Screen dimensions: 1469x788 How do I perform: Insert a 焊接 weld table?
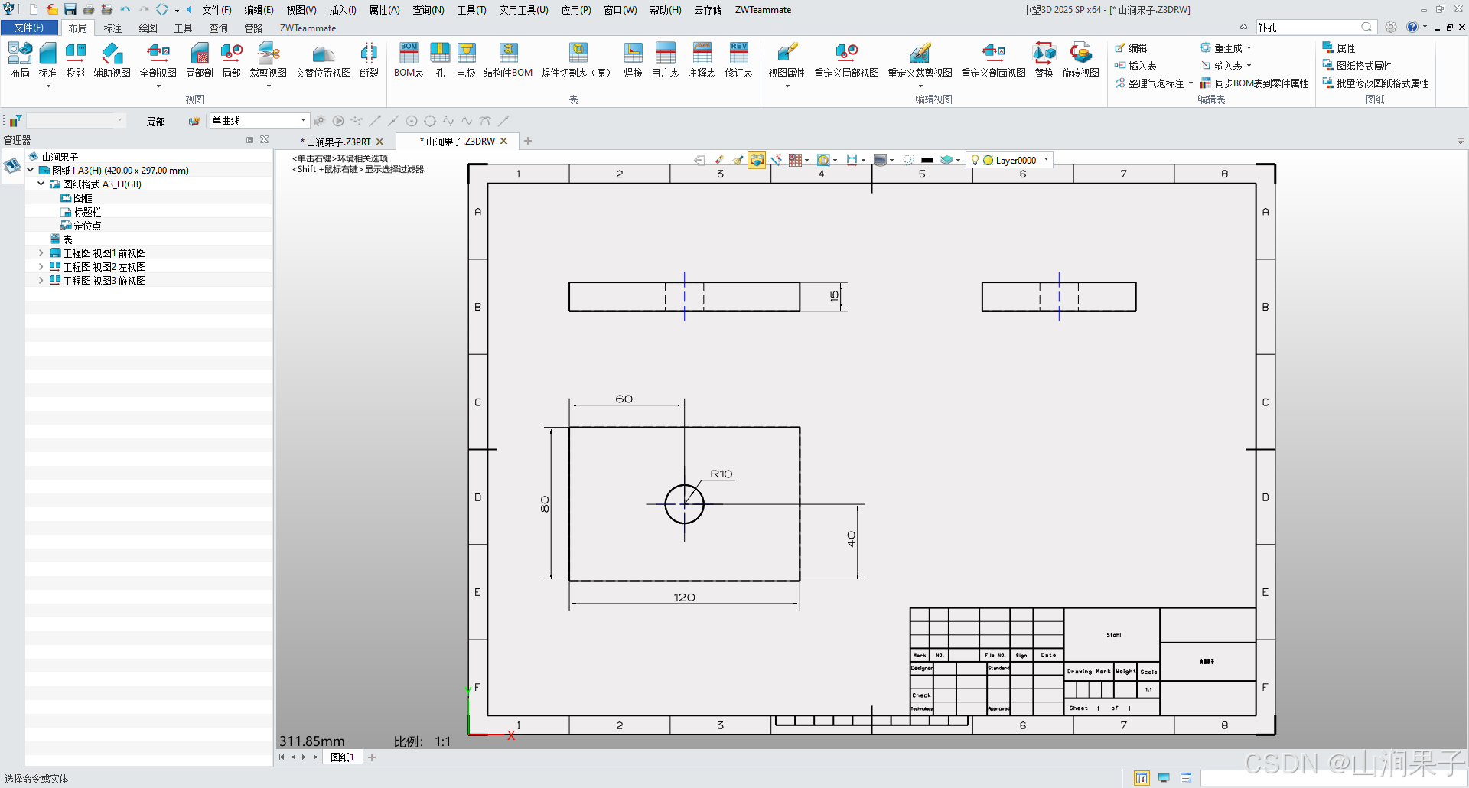point(633,60)
